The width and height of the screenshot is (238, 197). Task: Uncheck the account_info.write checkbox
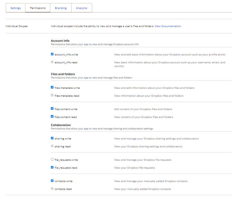coord(52,54)
